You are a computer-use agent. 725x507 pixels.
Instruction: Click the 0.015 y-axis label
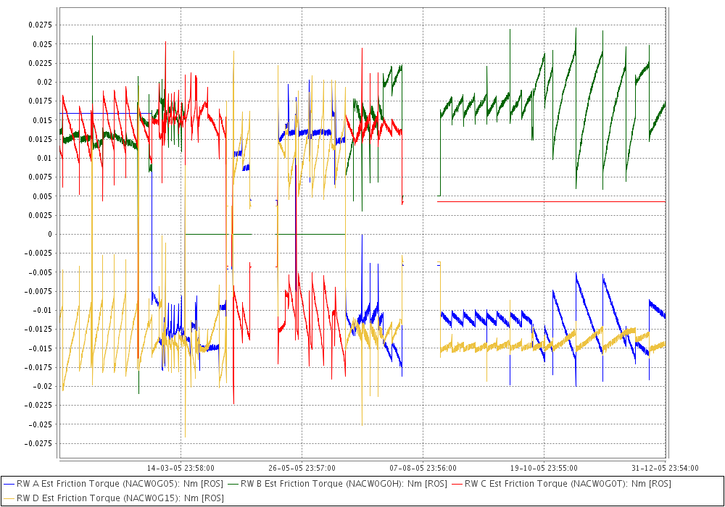point(42,120)
